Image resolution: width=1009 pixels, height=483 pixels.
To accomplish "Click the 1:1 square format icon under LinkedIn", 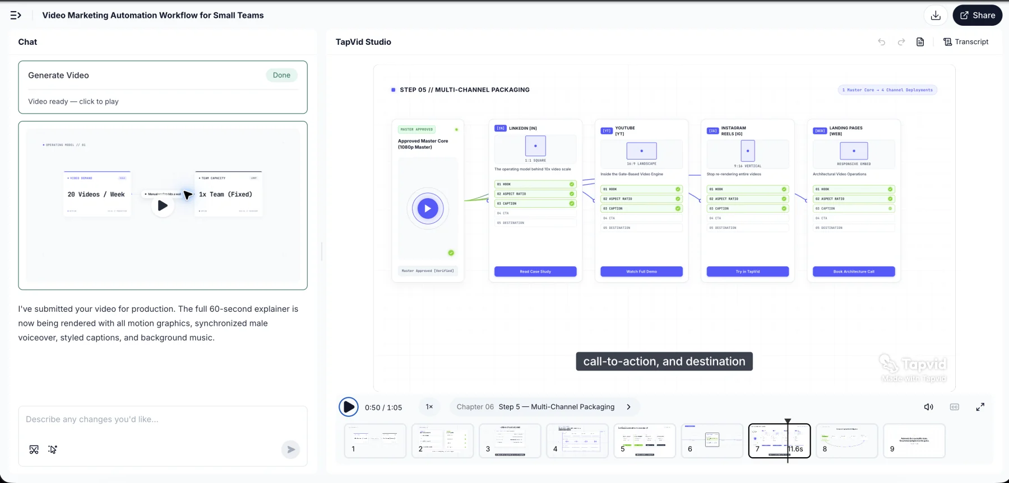I will tap(535, 146).
